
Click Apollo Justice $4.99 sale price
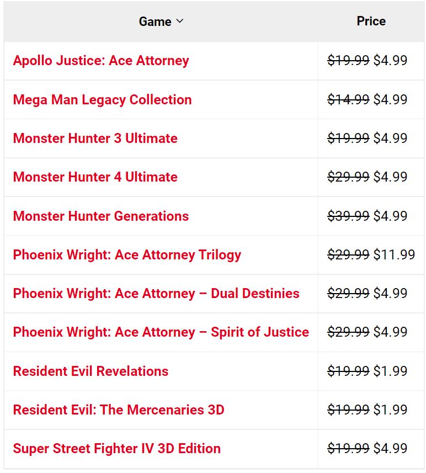pos(390,61)
